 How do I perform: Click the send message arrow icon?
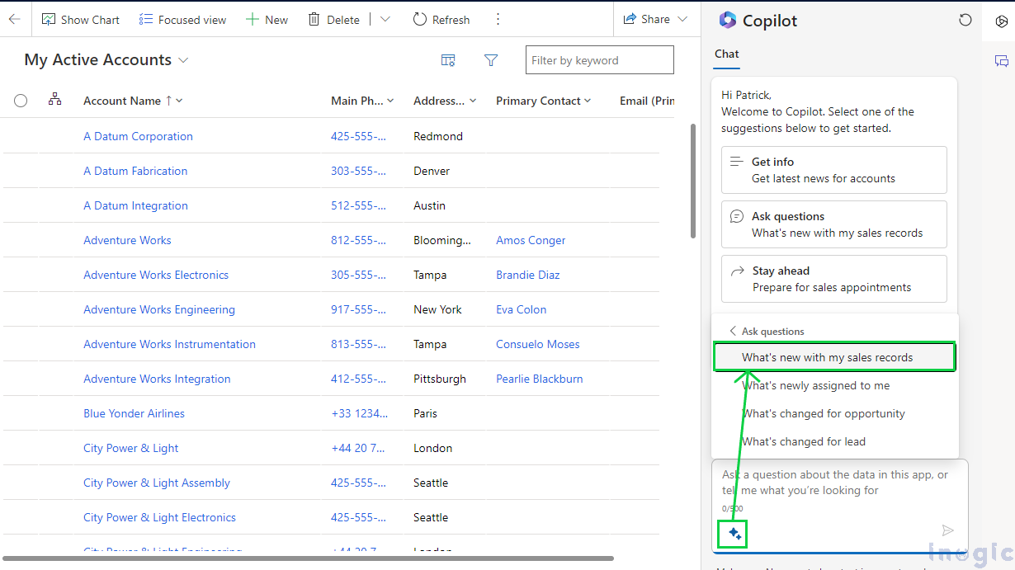948,531
